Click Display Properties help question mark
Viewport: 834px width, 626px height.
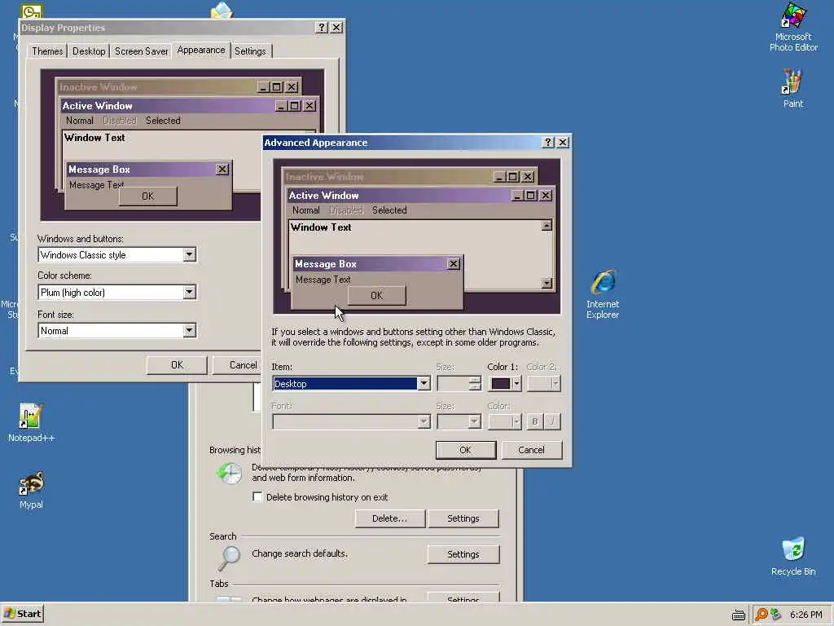321,28
